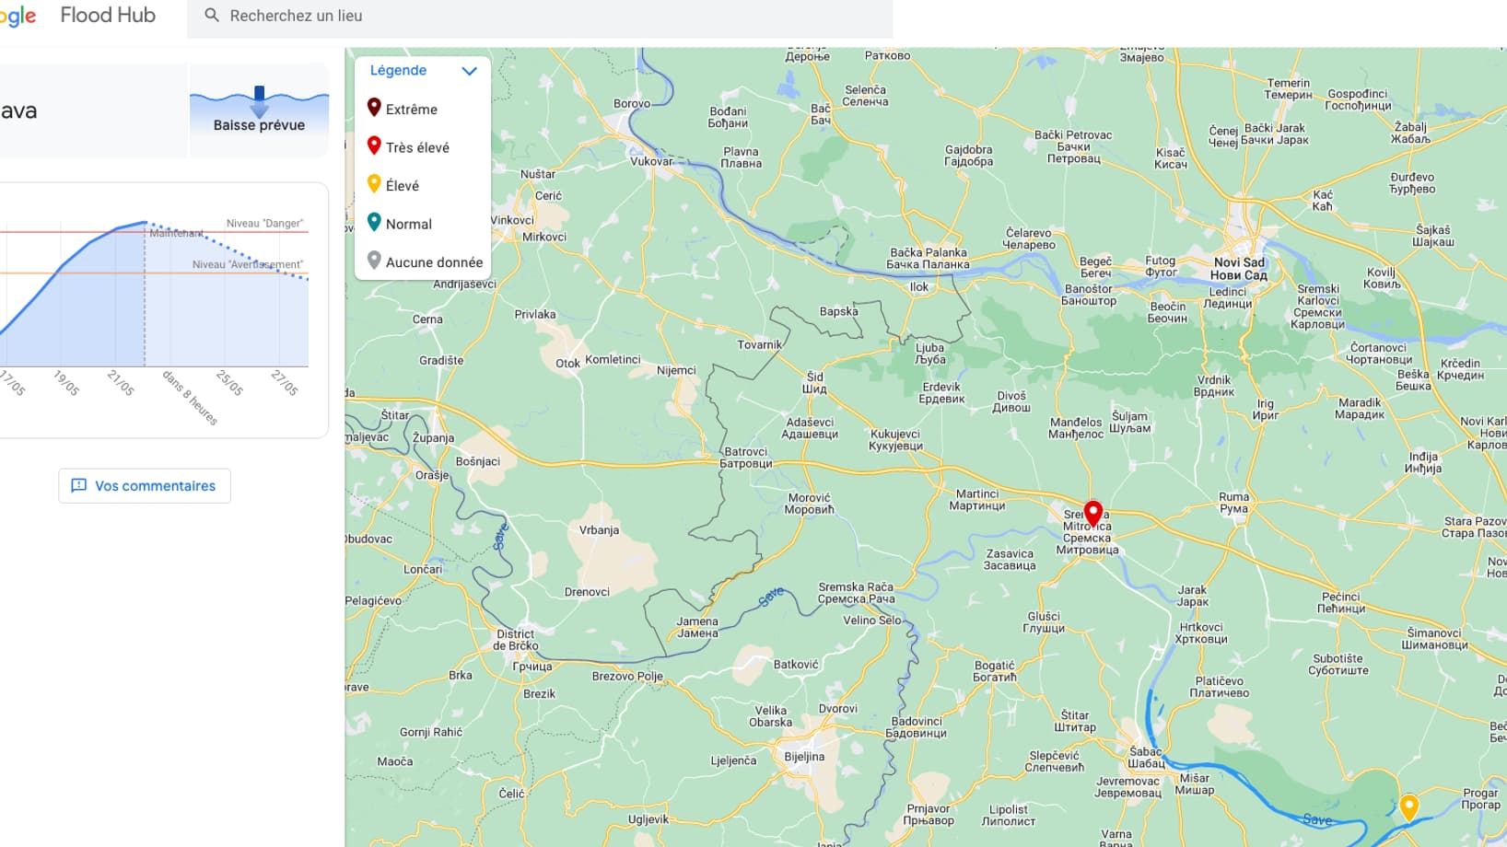
Task: Click the Élevé yellow pin icon
Action: 374,184
